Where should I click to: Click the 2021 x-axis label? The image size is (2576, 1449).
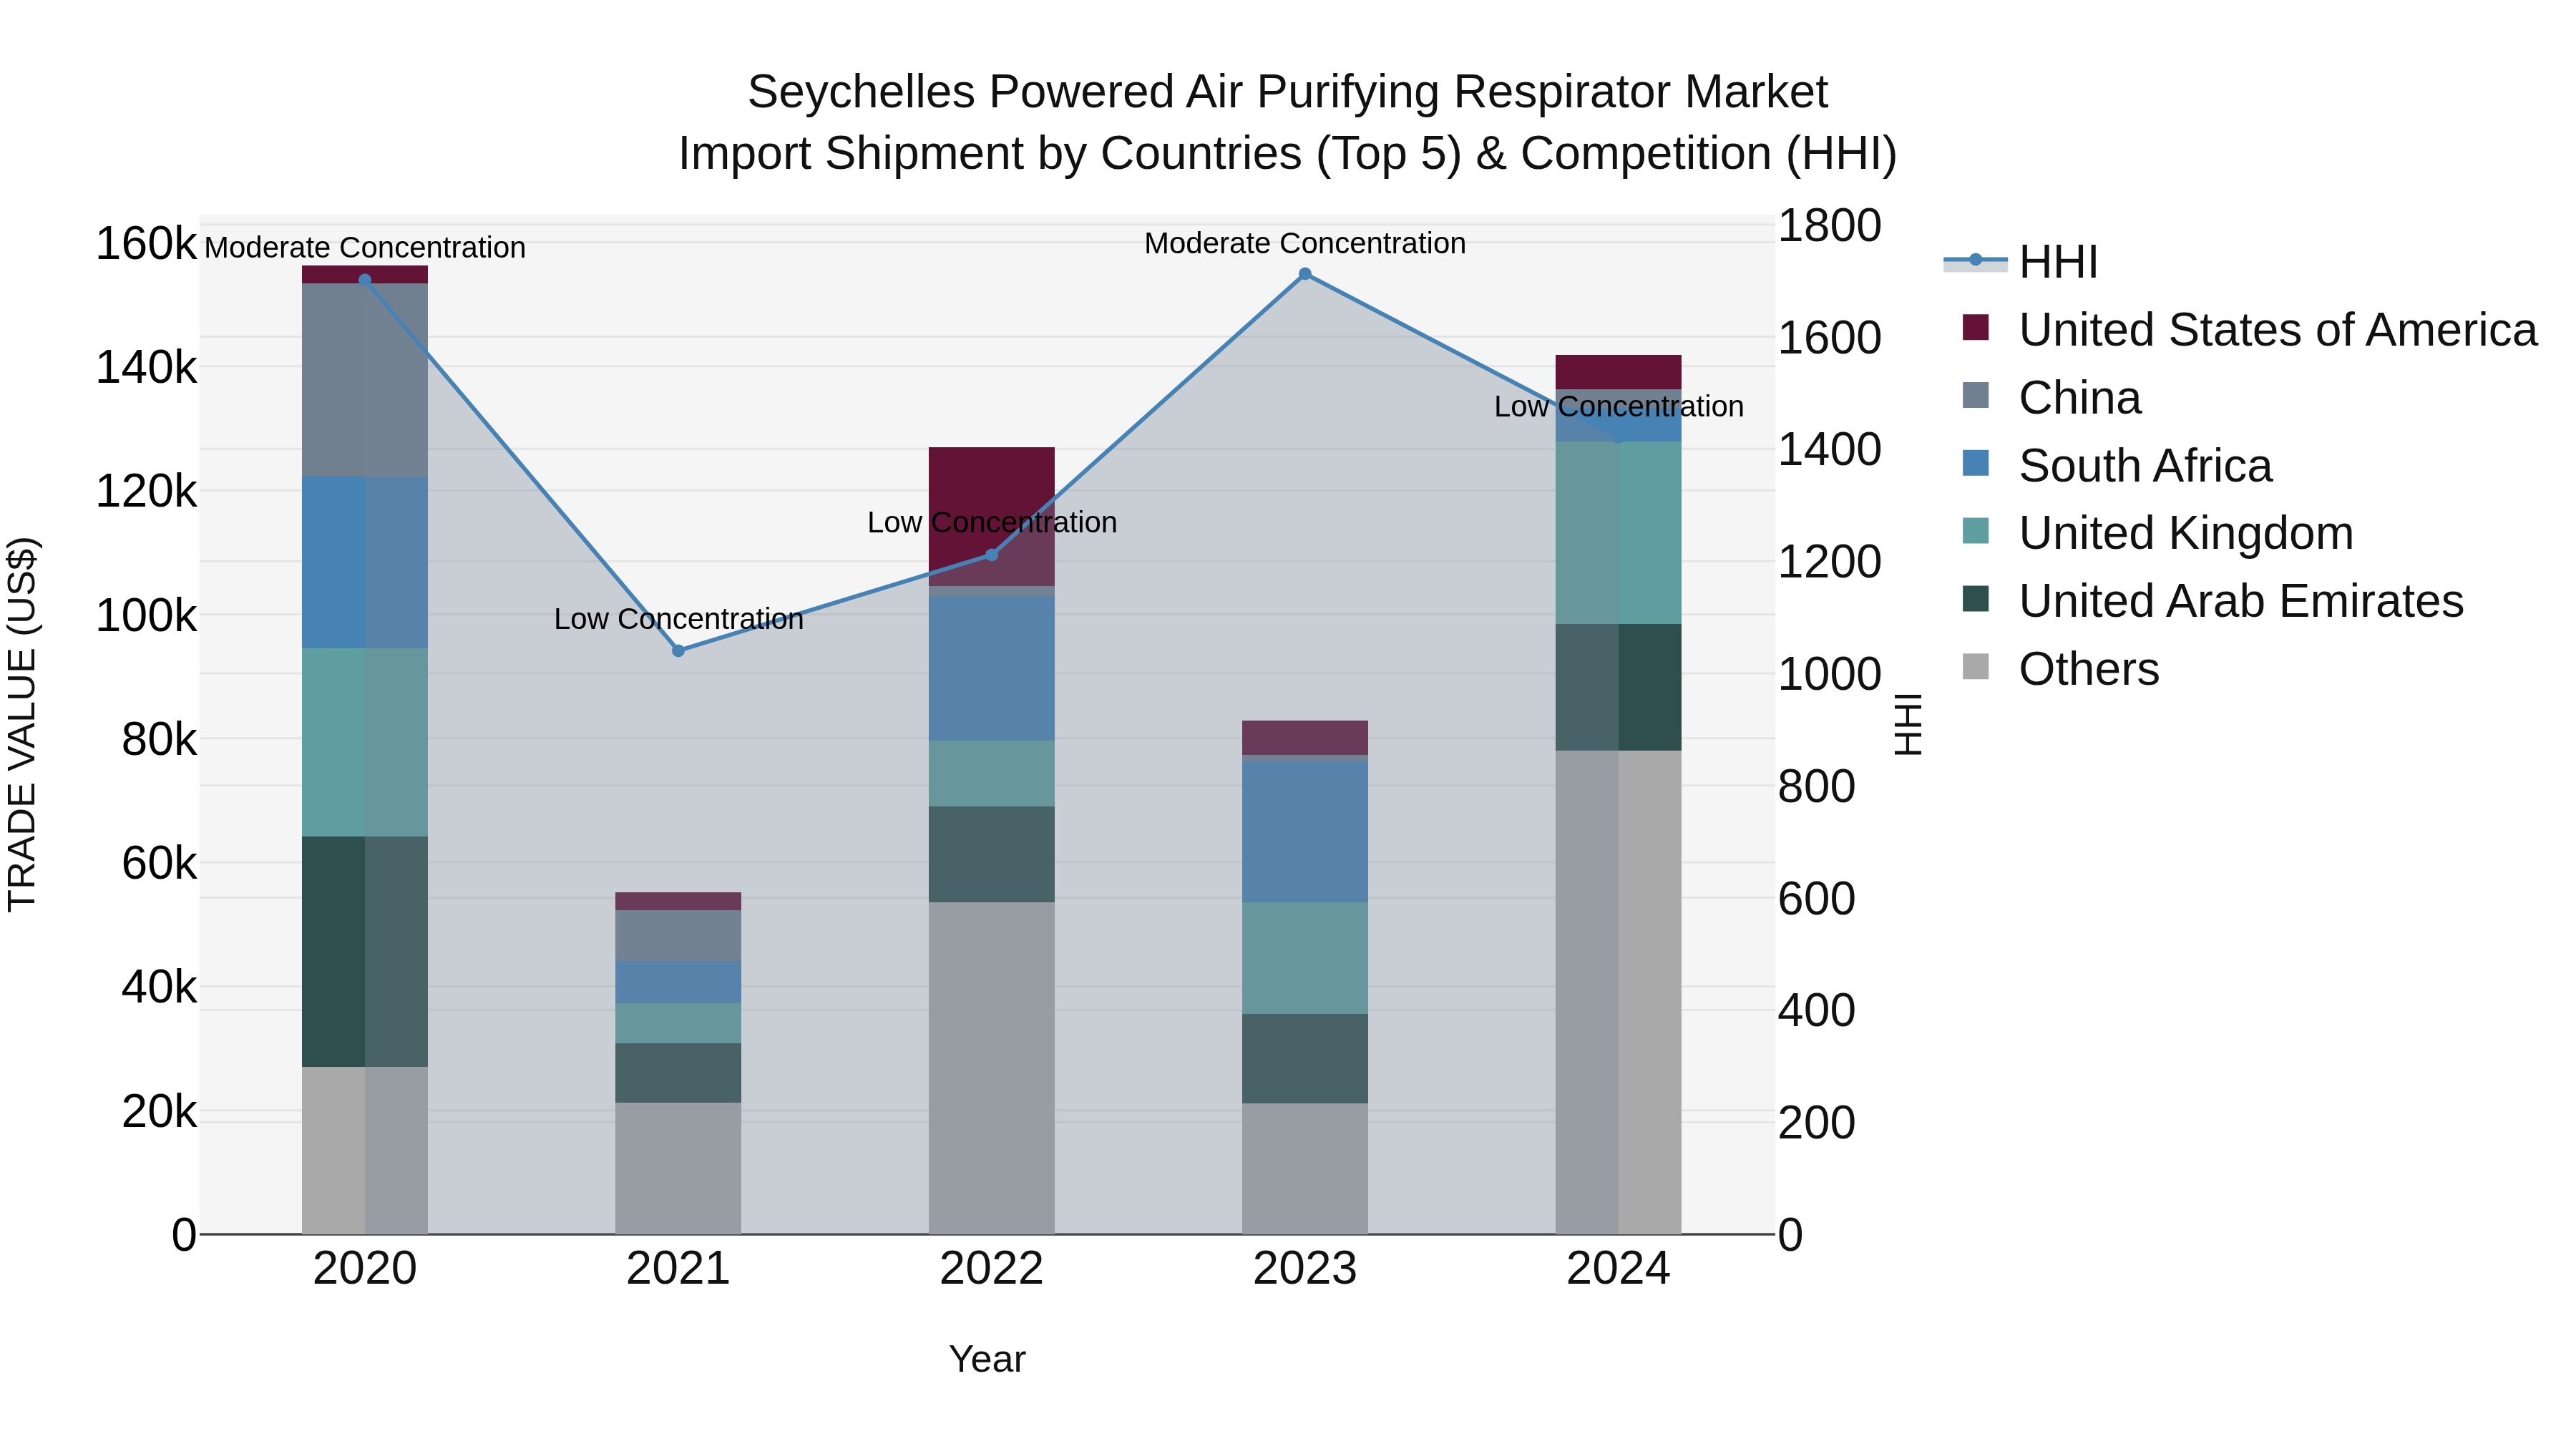pyautogui.click(x=678, y=1269)
